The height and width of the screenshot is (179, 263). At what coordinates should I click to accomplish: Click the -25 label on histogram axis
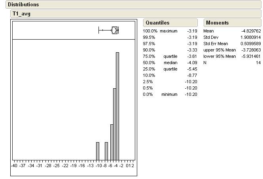pyautogui.click(x=57, y=166)
